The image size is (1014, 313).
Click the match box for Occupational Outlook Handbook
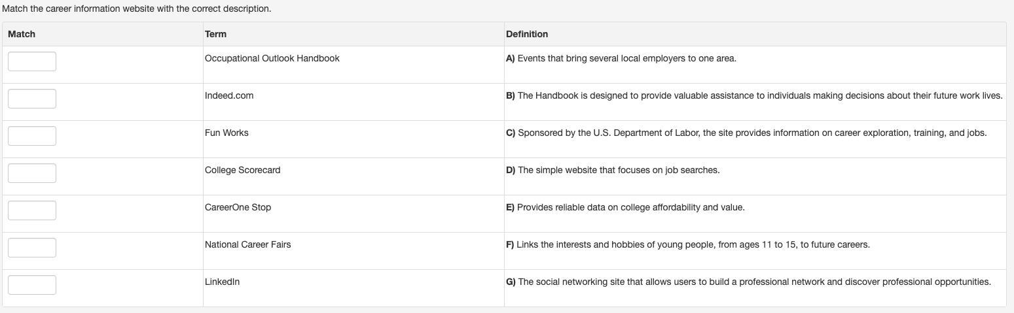pyautogui.click(x=32, y=61)
